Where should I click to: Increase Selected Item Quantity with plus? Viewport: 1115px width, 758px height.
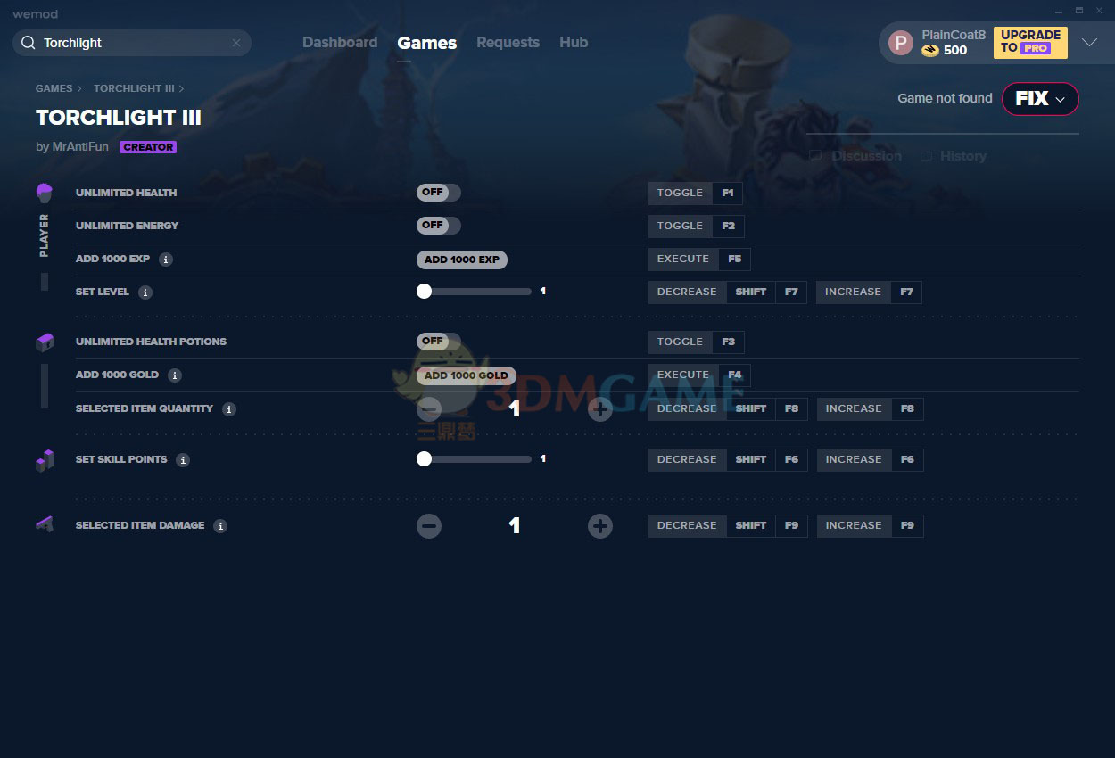pyautogui.click(x=600, y=409)
